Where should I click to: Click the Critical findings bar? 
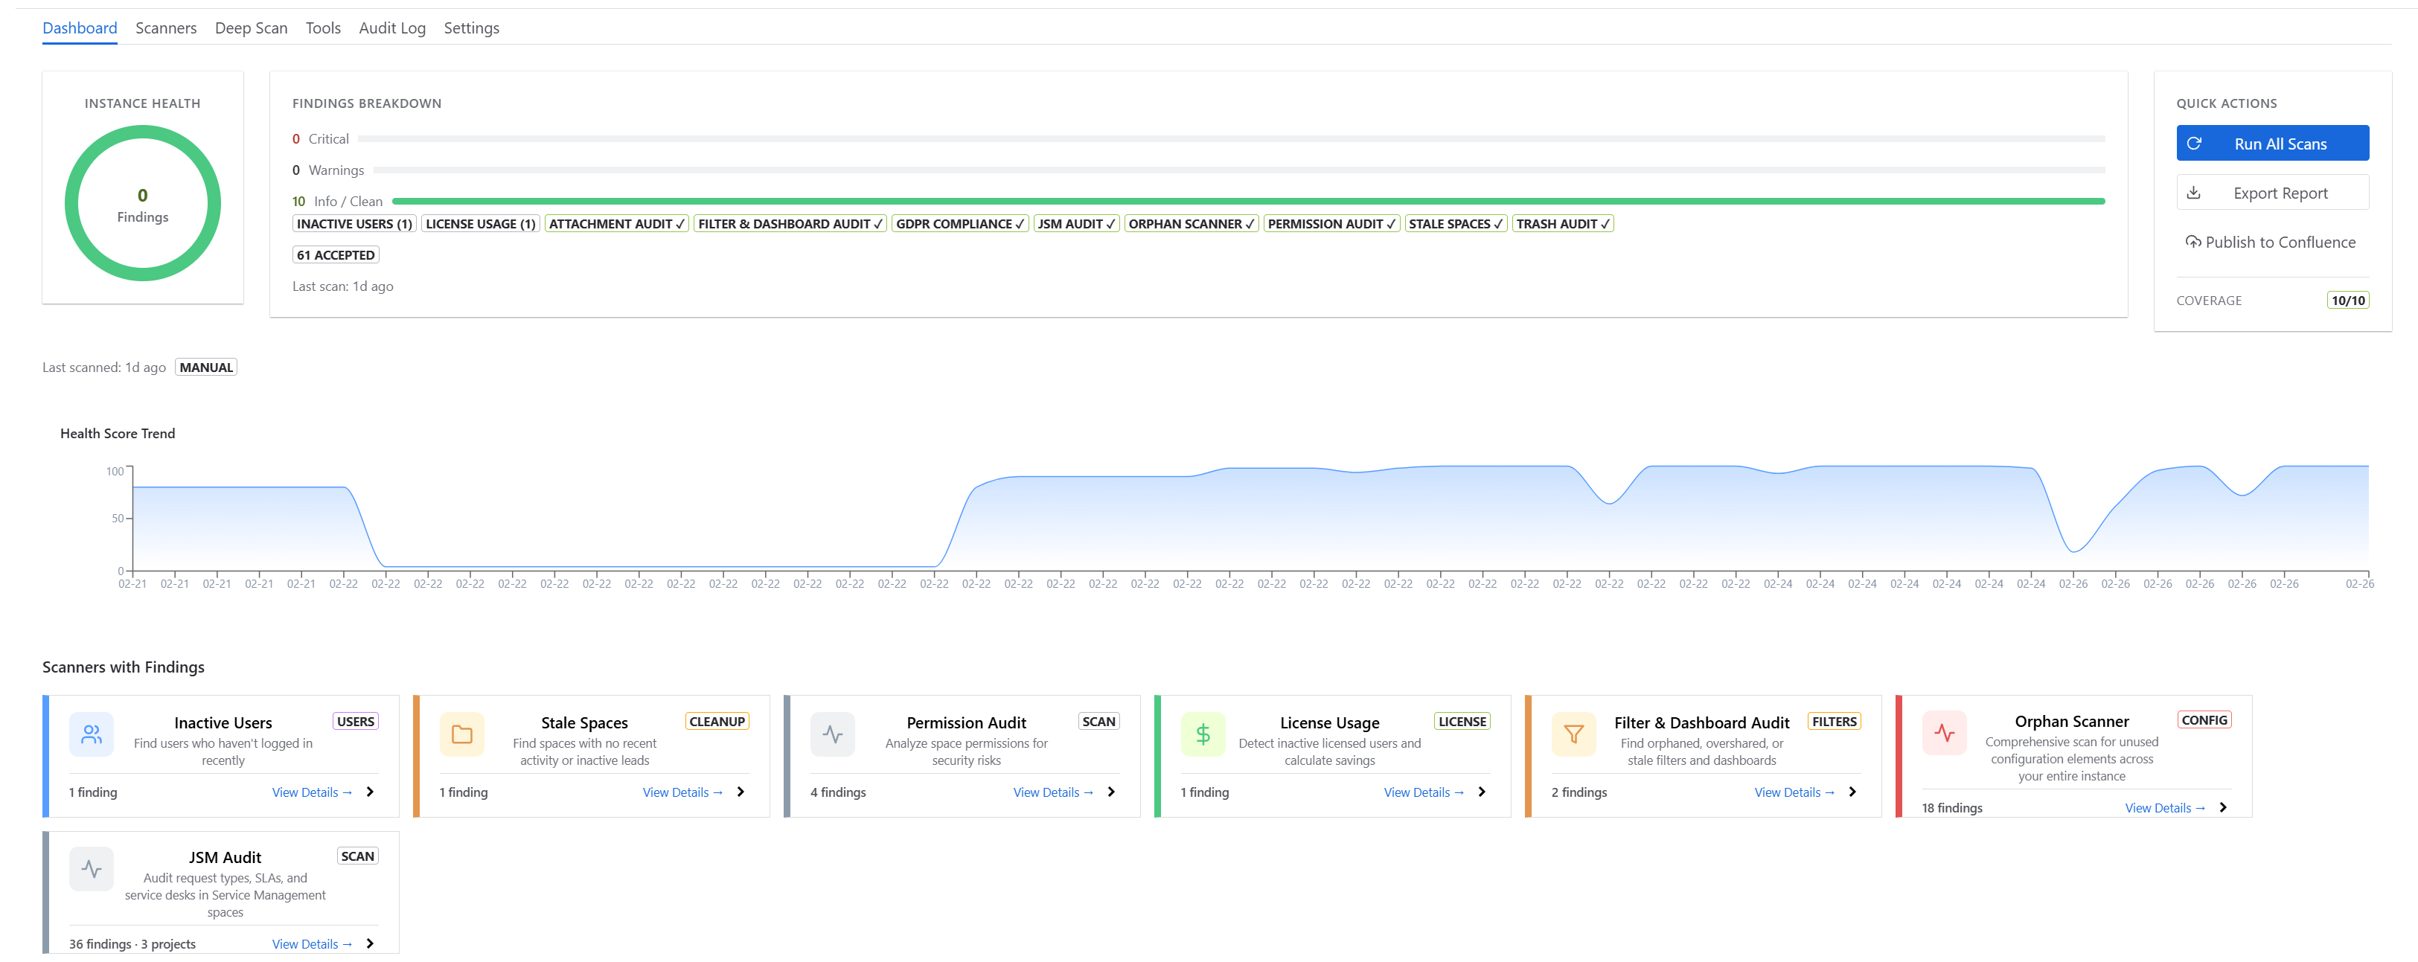(x=1232, y=139)
